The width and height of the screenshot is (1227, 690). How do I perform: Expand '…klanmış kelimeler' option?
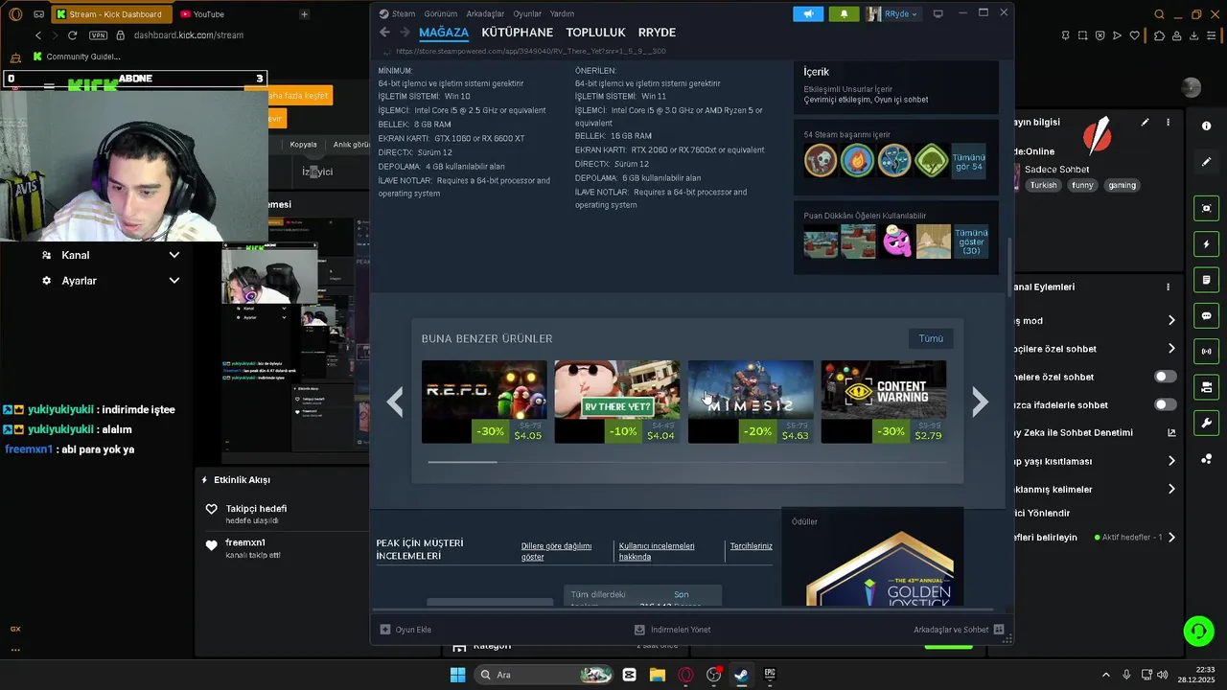click(x=1171, y=489)
